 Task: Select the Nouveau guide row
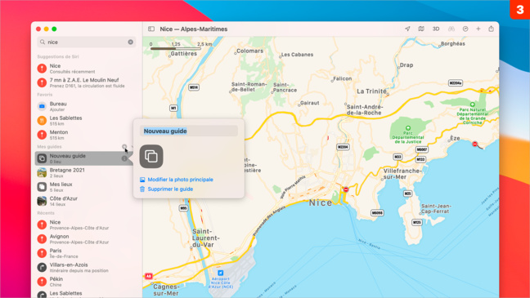click(x=83, y=158)
